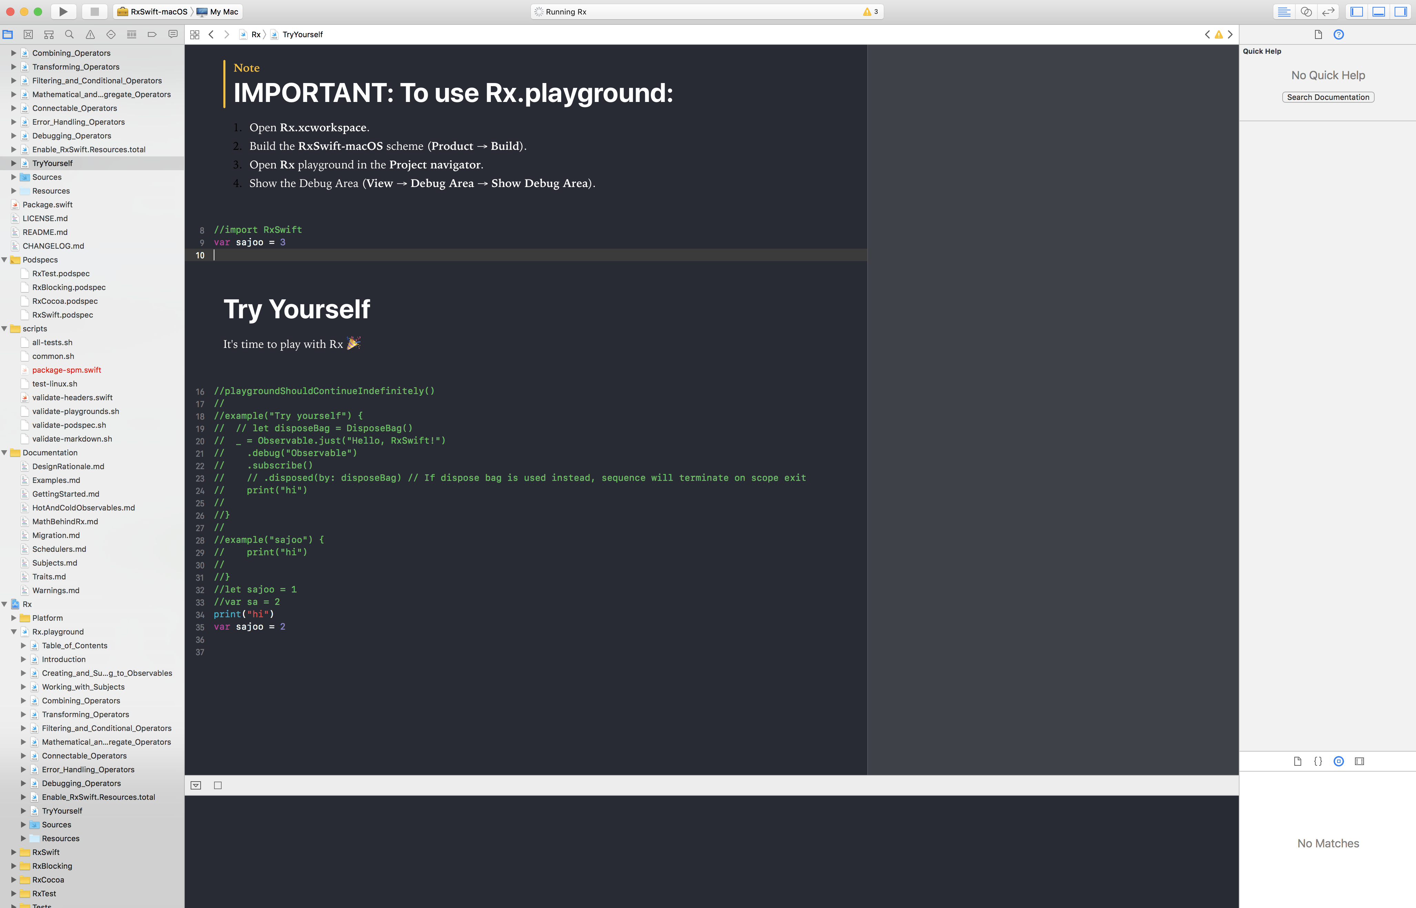Open the Media library icon
Screen dimensions: 1416x908
1359,761
